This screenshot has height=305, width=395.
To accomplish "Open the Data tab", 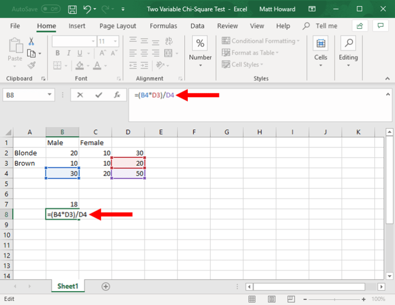I will (x=197, y=26).
